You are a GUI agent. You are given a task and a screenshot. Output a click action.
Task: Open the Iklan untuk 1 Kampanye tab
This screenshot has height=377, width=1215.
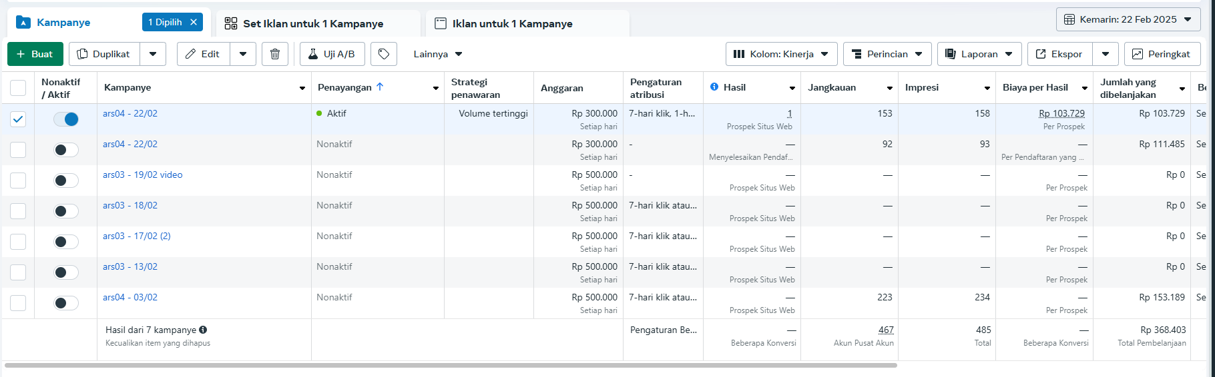512,23
